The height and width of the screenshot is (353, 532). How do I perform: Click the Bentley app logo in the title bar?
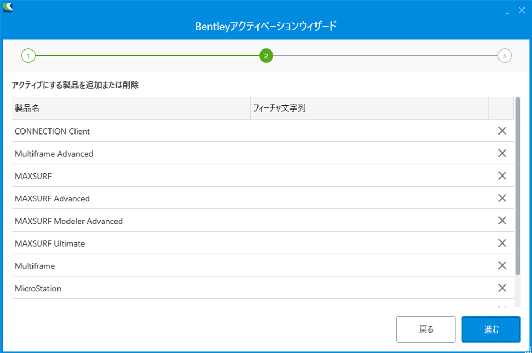coord(7,7)
